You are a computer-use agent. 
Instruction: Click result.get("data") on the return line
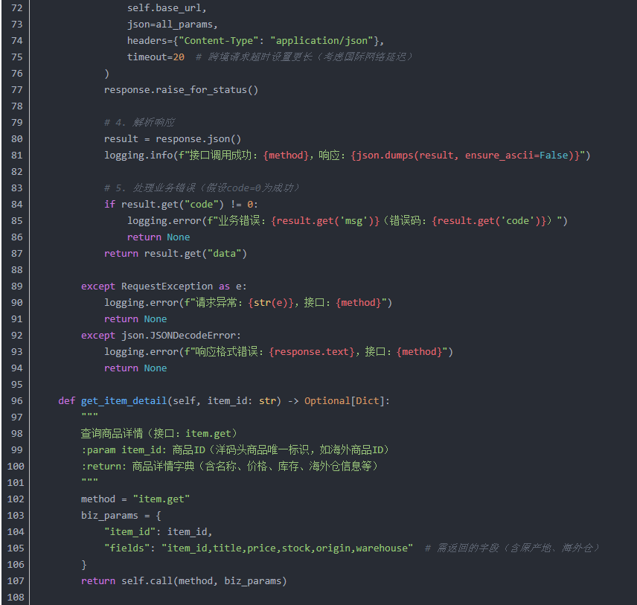coord(195,254)
